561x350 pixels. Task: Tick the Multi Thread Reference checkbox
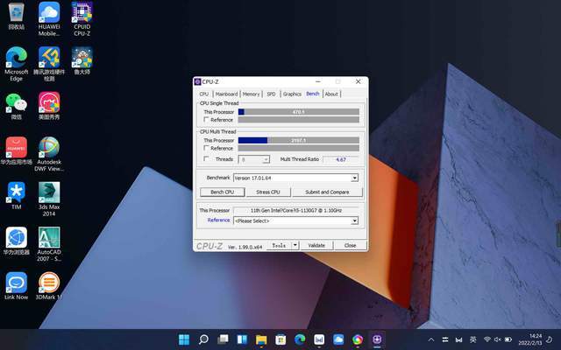click(206, 148)
